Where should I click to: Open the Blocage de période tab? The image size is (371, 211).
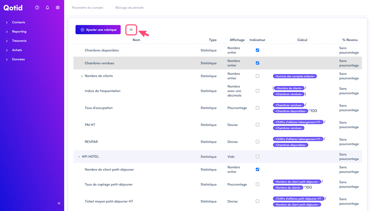(130, 8)
